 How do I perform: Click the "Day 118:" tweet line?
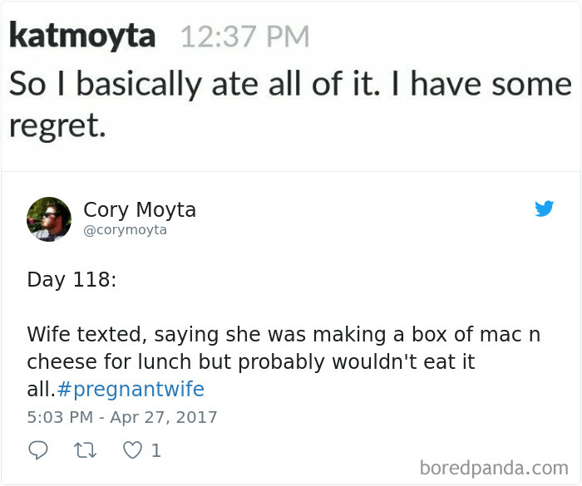[x=72, y=279]
